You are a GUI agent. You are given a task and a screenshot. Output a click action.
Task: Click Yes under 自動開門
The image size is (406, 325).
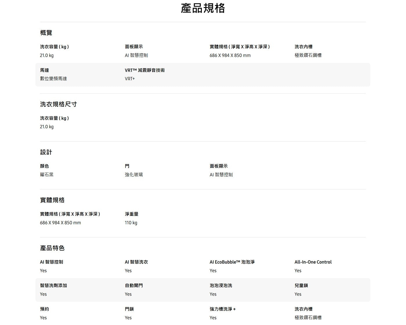[x=128, y=294]
